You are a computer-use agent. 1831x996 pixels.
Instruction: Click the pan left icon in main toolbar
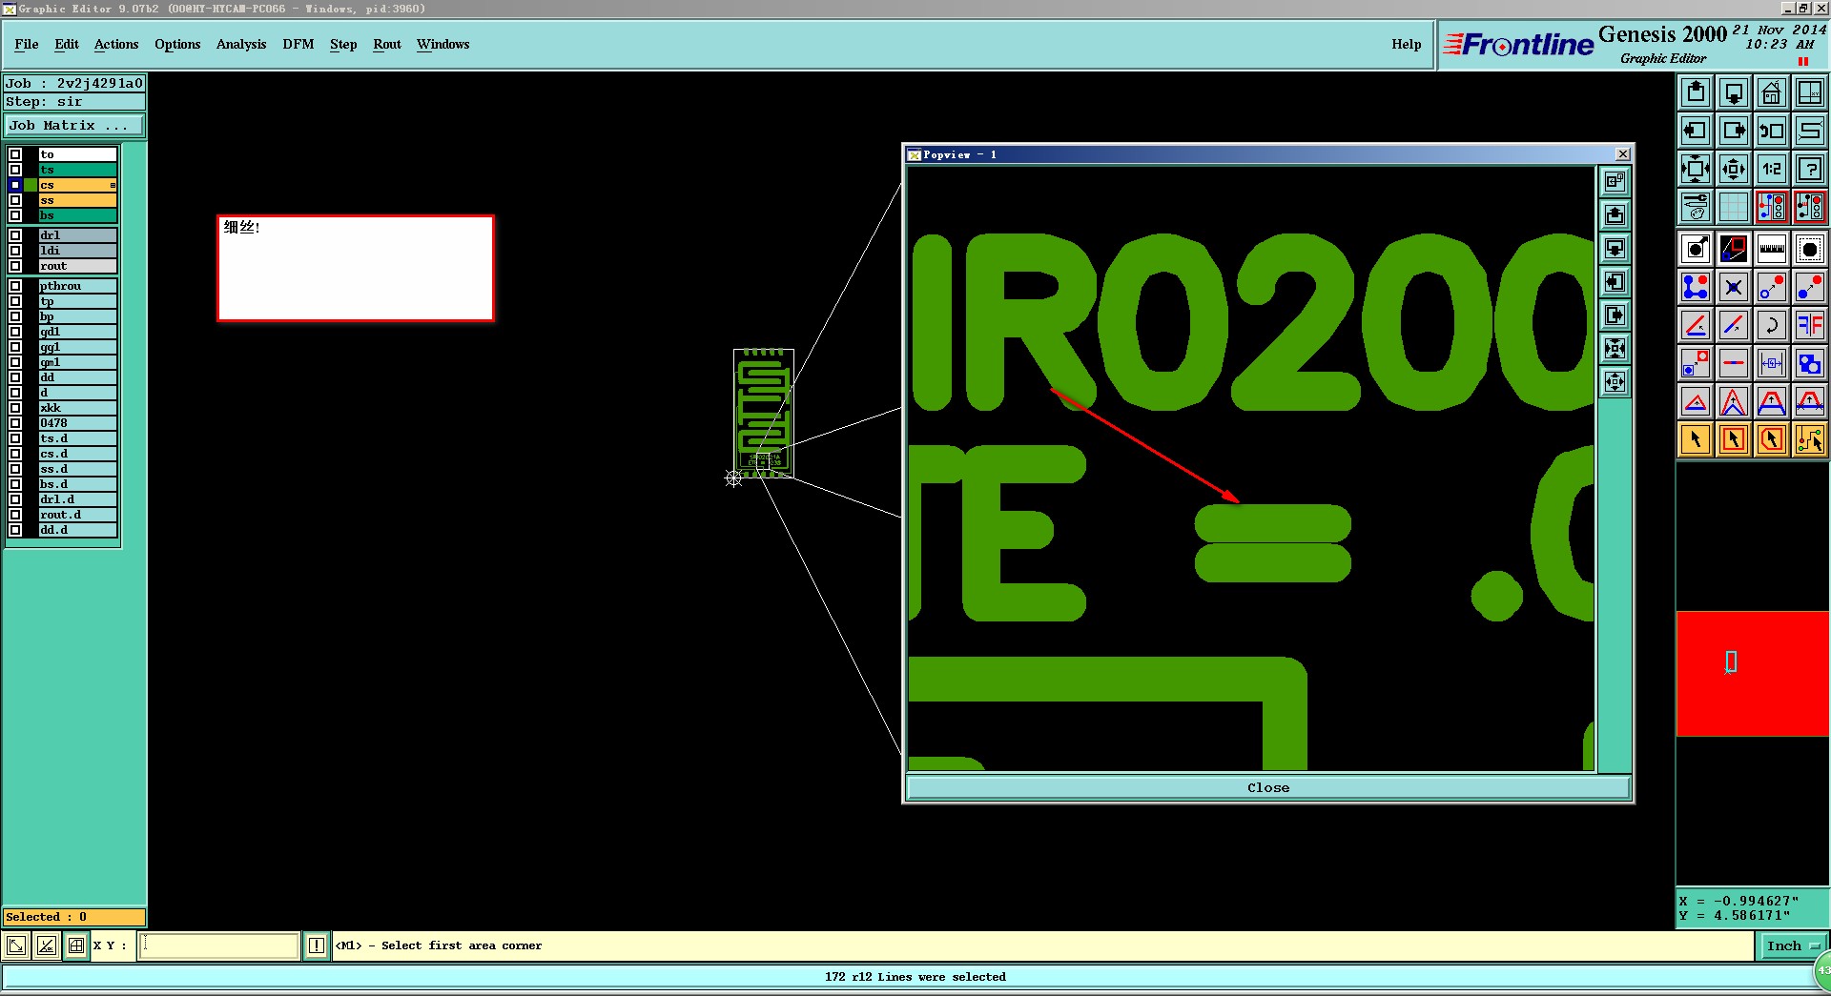click(x=1696, y=131)
